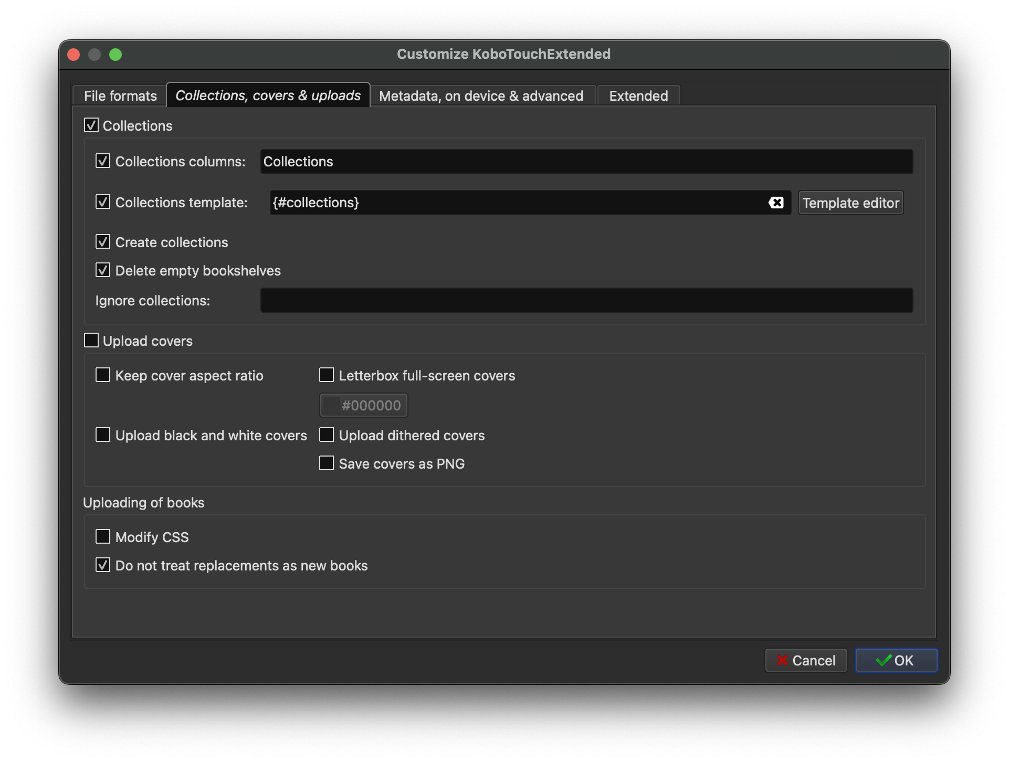Switch to File formats tab

pyautogui.click(x=120, y=96)
